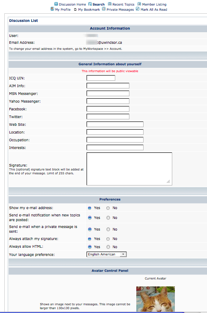
Task: Select Yes for private message e-mail
Action: [90, 229]
